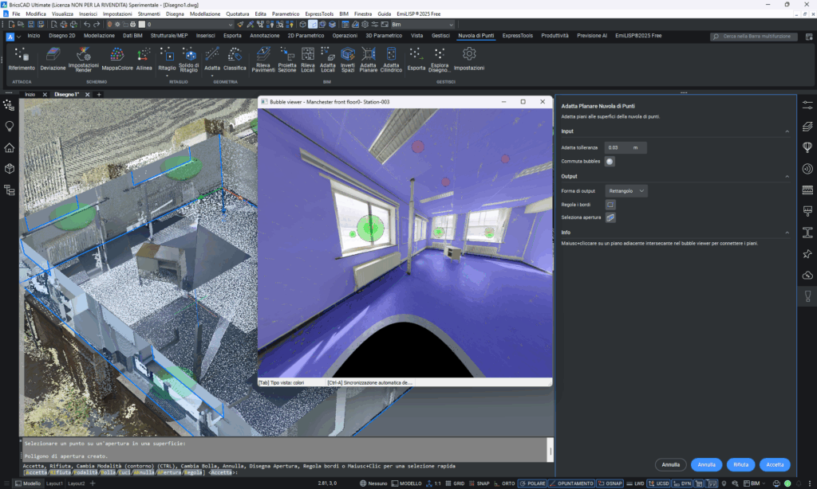Switch to the Inizio document tab
Image resolution: width=817 pixels, height=489 pixels.
(30, 95)
